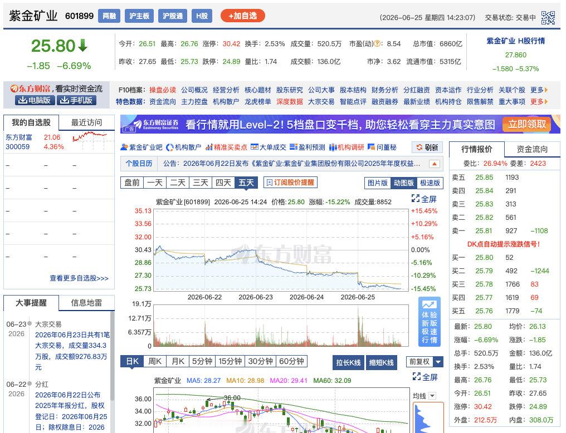Open 个股日历 label
566x433 pixels.
point(139,164)
